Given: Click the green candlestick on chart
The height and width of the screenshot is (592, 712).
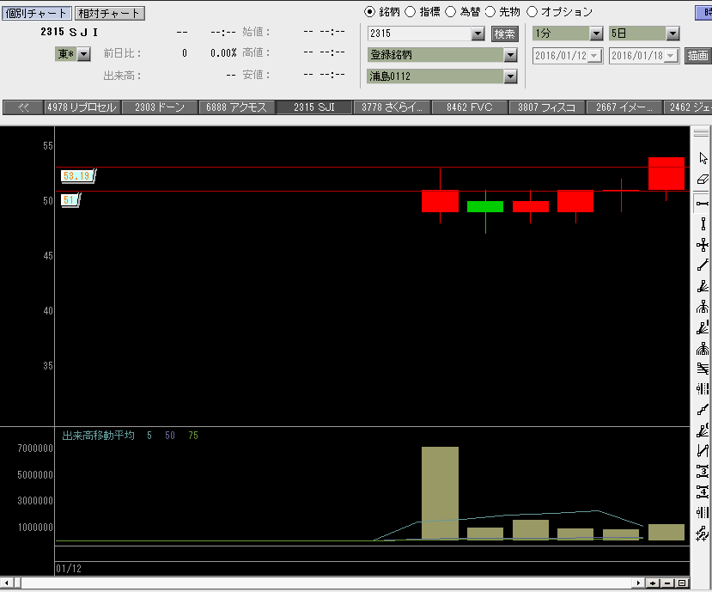Looking at the screenshot, I should coord(485,207).
